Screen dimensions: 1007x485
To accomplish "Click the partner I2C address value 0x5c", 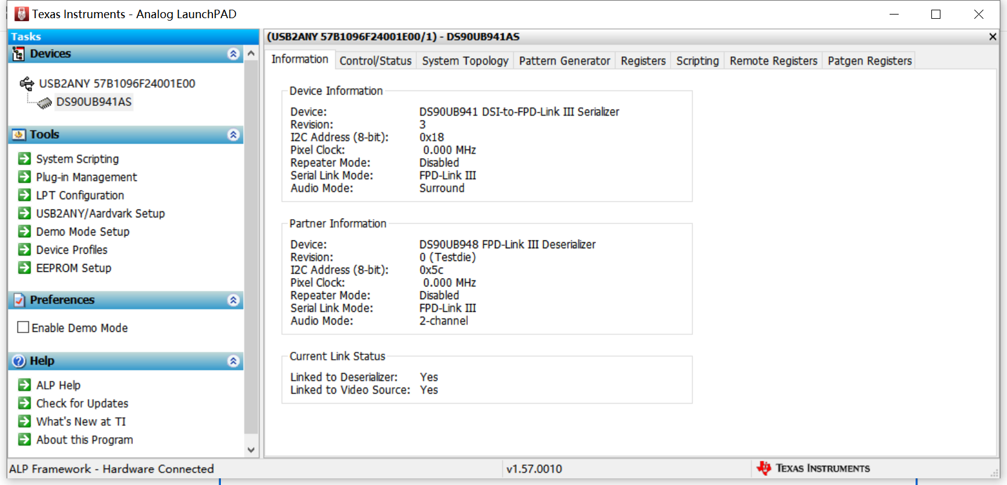I will pyautogui.click(x=431, y=270).
